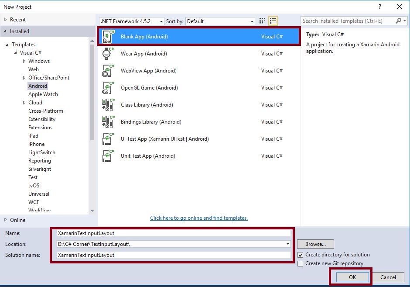Expand the Recent section
This screenshot has height=287, width=410.
point(6,19)
